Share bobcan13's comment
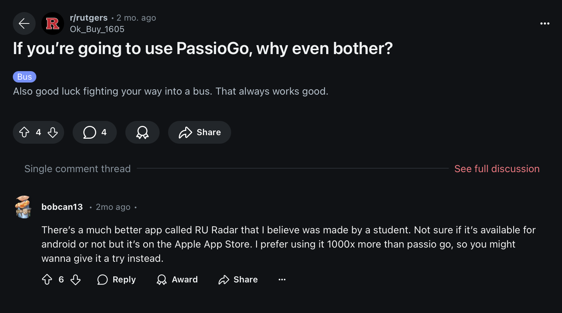This screenshot has width=562, height=313. 238,280
